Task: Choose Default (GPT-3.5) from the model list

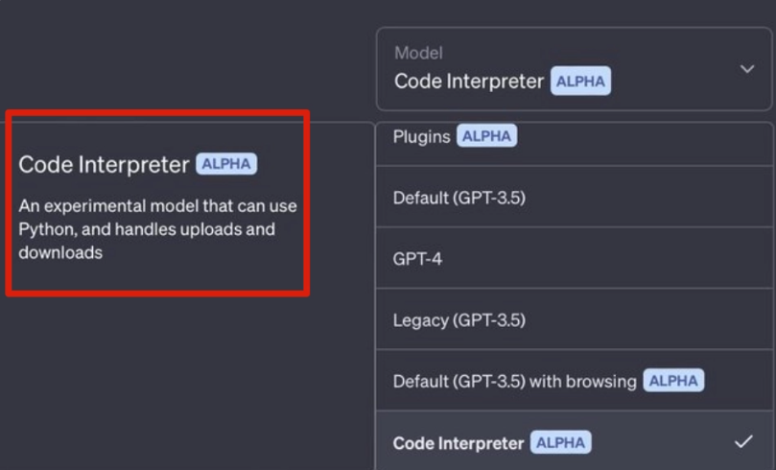Action: click(459, 198)
